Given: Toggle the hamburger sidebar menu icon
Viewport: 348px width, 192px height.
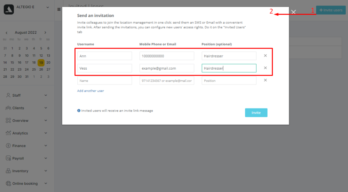Looking at the screenshot, I should tap(59, 9).
